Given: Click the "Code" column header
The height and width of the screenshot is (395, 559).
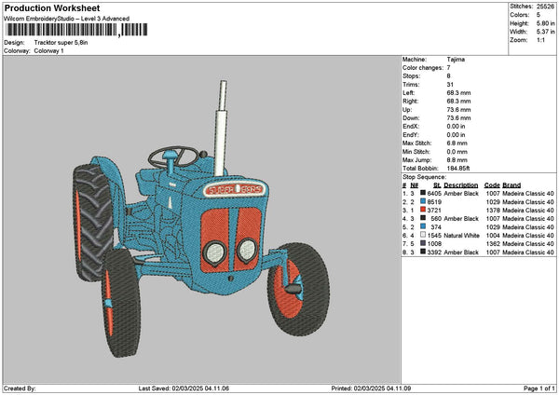Looking at the screenshot, I should [x=492, y=185].
